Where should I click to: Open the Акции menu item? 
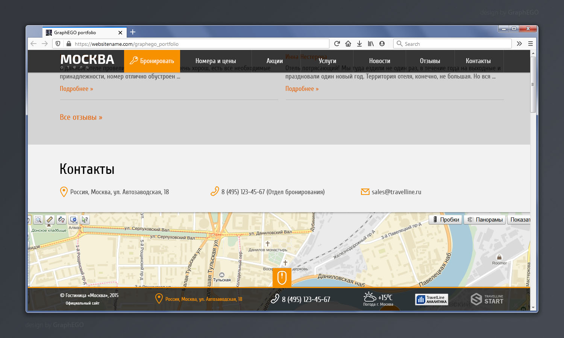(274, 61)
